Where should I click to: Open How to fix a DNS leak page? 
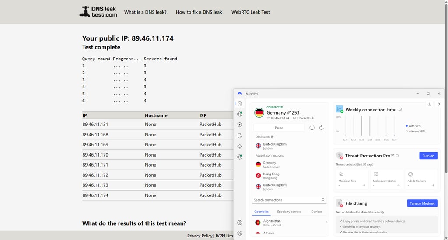click(x=199, y=12)
